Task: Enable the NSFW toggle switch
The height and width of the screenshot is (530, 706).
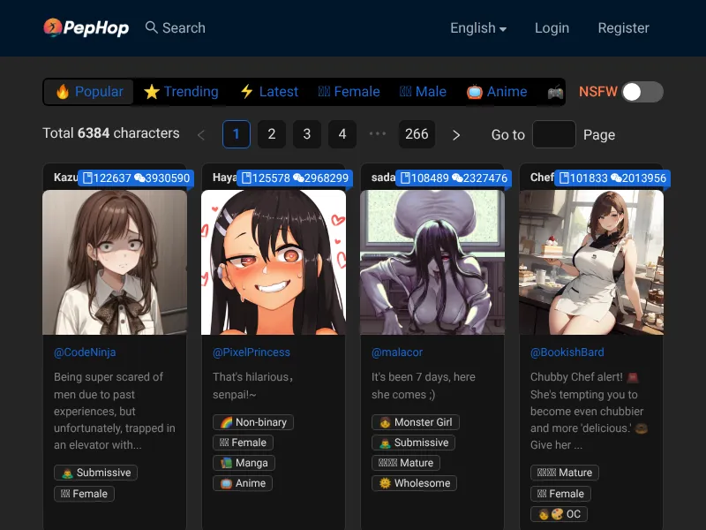Action: coord(644,92)
